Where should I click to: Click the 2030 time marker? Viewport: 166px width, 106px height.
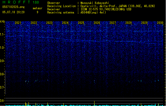click(x=160, y=23)
